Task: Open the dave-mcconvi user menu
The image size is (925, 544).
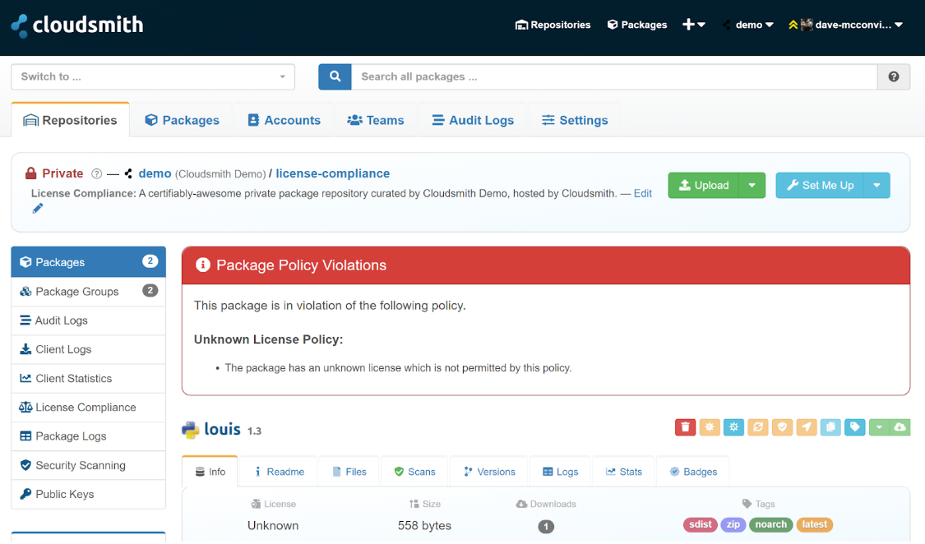Action: tap(844, 25)
